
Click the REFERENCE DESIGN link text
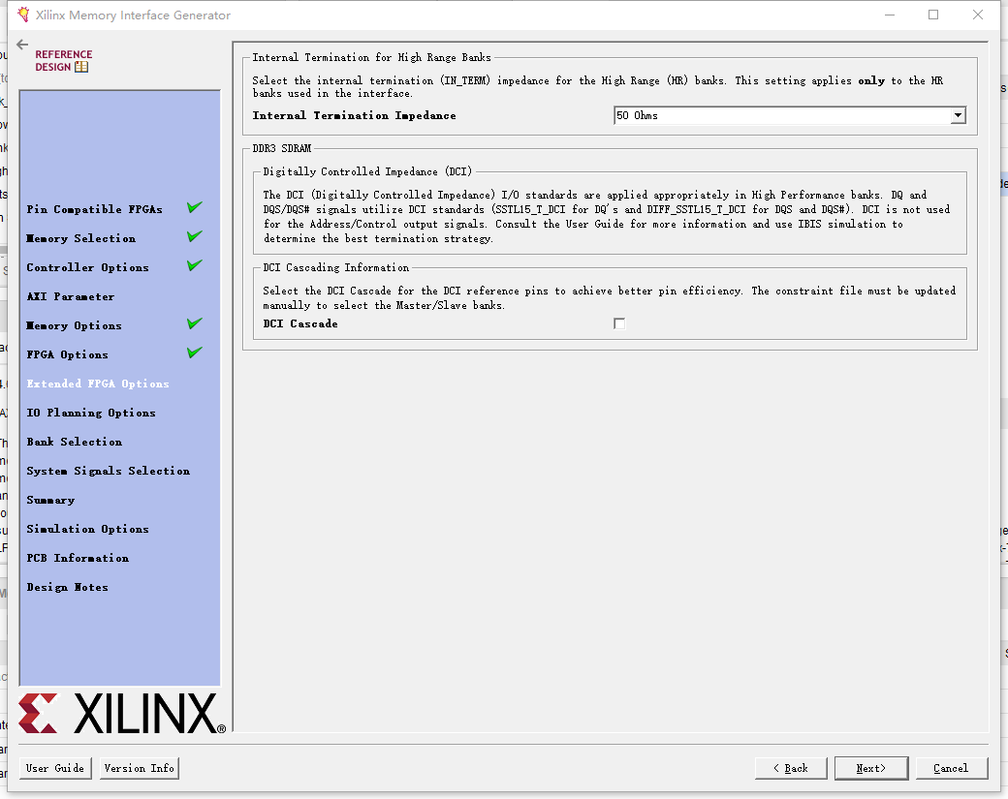pos(63,60)
